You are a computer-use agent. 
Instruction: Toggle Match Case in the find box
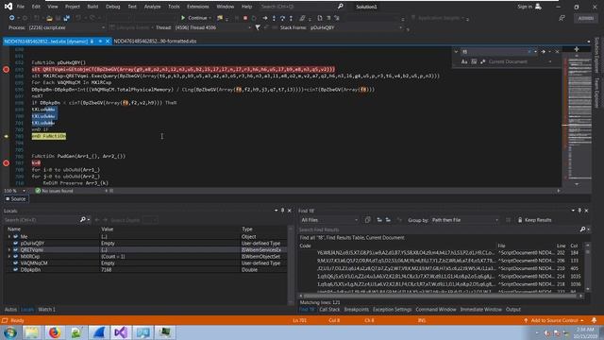[x=464, y=61]
